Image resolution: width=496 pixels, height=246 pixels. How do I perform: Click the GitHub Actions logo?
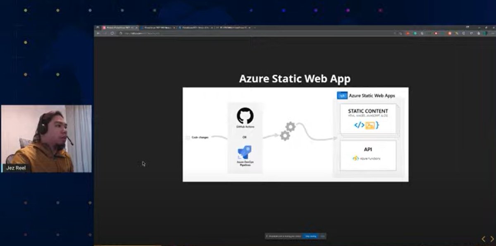pyautogui.click(x=245, y=115)
